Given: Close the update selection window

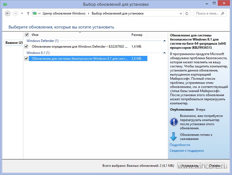Looking at the screenshot, I should point(224,3).
